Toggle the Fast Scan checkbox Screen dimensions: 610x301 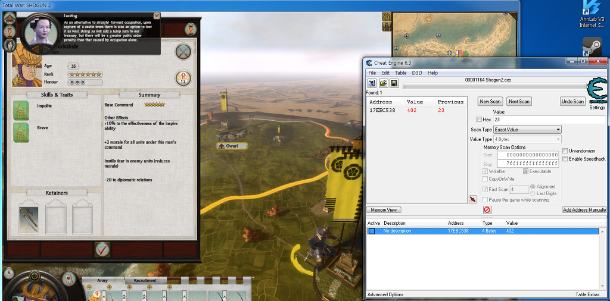(485, 189)
